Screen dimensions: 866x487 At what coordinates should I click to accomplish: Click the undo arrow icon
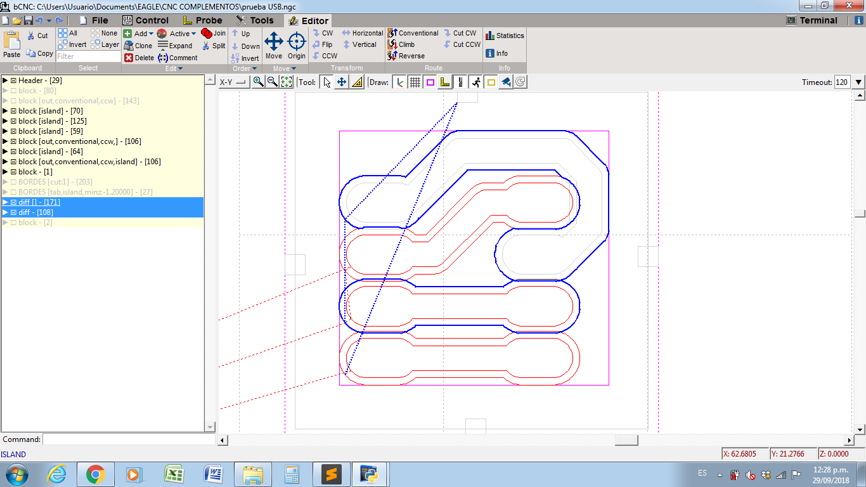pyautogui.click(x=39, y=20)
